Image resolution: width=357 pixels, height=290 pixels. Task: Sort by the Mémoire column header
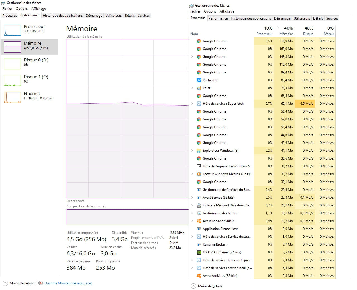[x=284, y=31]
